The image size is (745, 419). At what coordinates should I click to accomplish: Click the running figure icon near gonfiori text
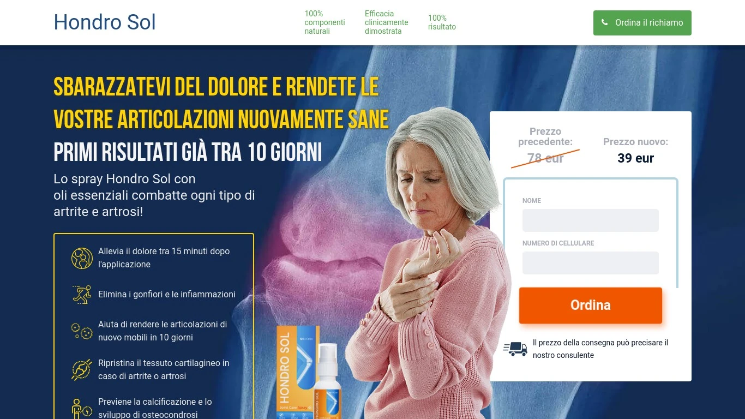(82, 294)
